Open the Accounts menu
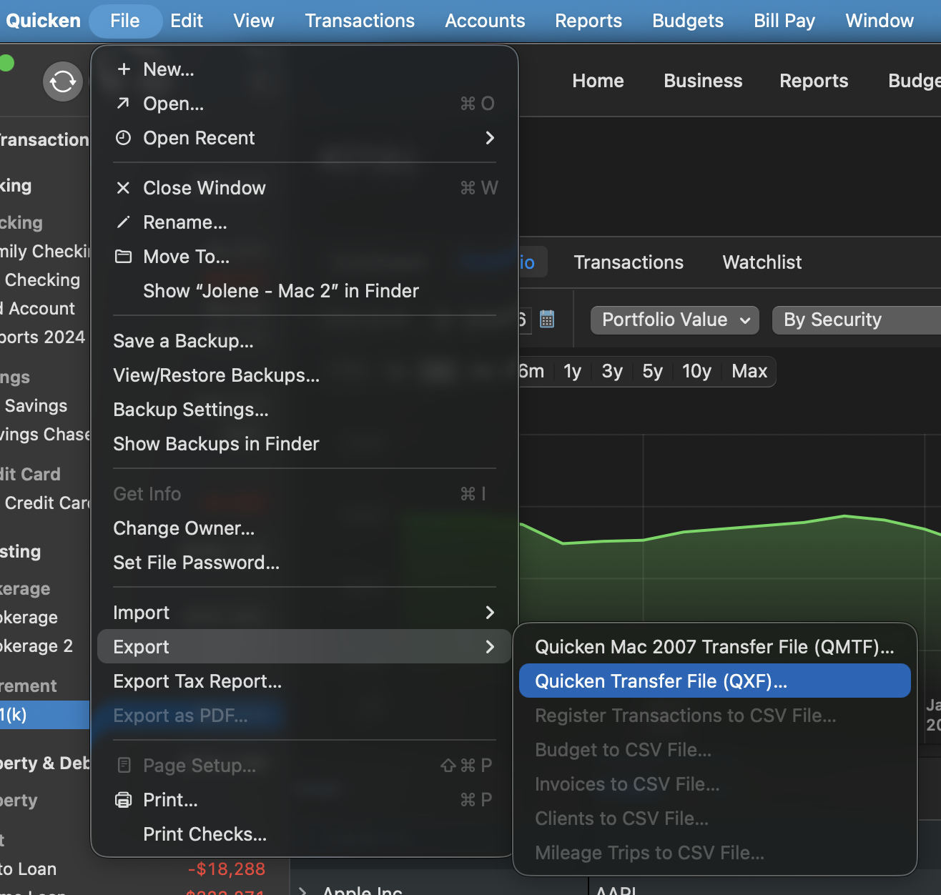Image resolution: width=941 pixels, height=895 pixels. (485, 21)
